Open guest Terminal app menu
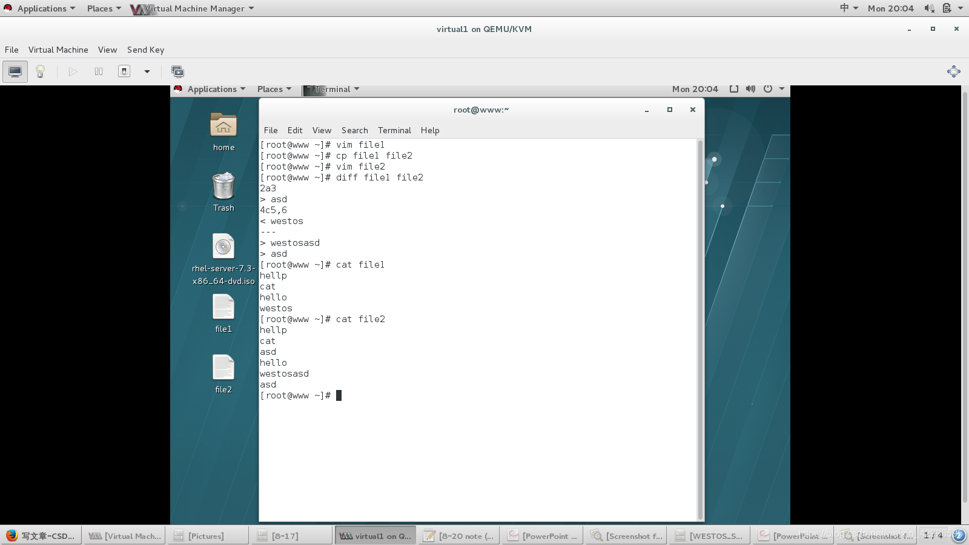969x545 pixels. (x=331, y=89)
